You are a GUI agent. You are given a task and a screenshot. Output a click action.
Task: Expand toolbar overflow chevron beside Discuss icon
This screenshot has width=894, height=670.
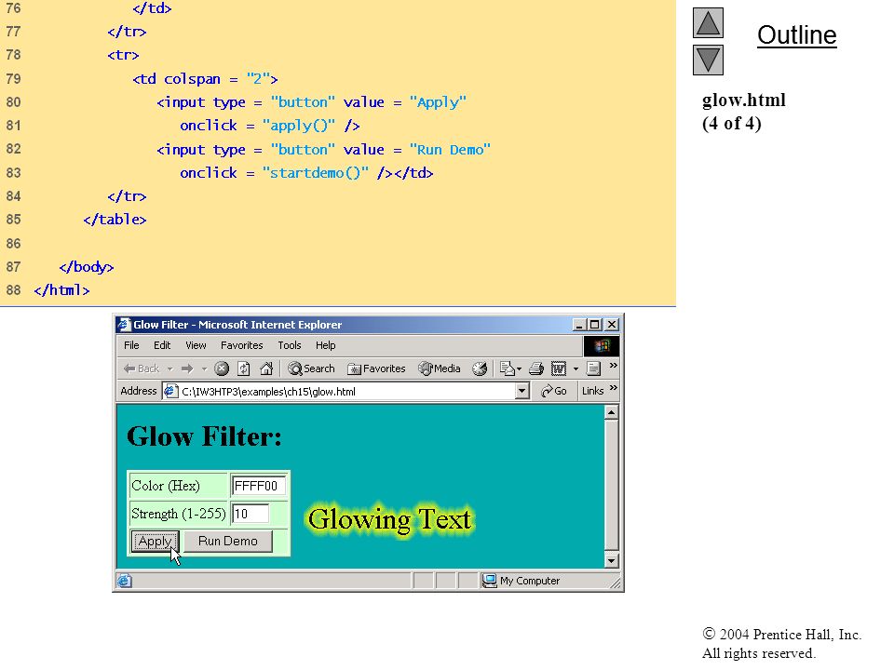(x=613, y=366)
